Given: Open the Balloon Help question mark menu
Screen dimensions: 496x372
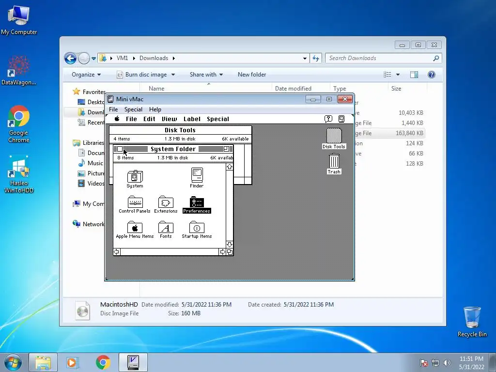Looking at the screenshot, I should pyautogui.click(x=328, y=119).
